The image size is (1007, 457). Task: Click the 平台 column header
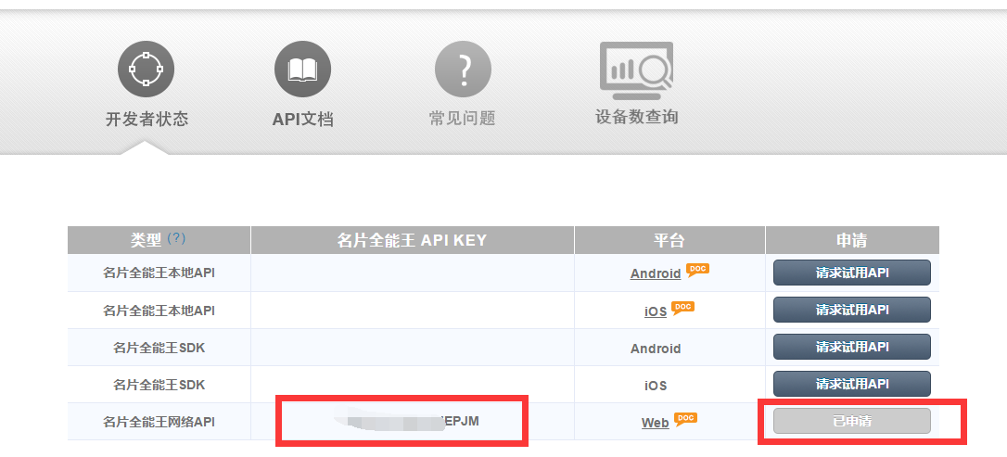tap(669, 241)
